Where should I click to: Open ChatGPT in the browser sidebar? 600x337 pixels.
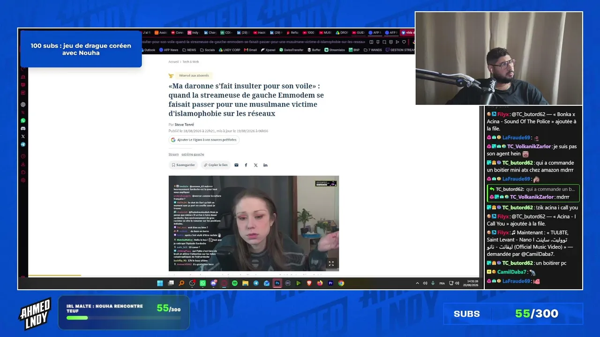23,104
